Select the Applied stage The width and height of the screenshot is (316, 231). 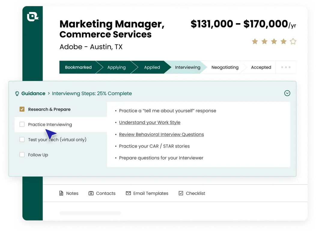tap(152, 67)
